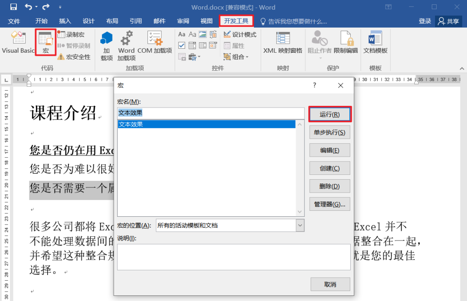Click the 宏 (Macros) ribbon icon
Viewport: 467px width, 301px height.
click(x=45, y=42)
